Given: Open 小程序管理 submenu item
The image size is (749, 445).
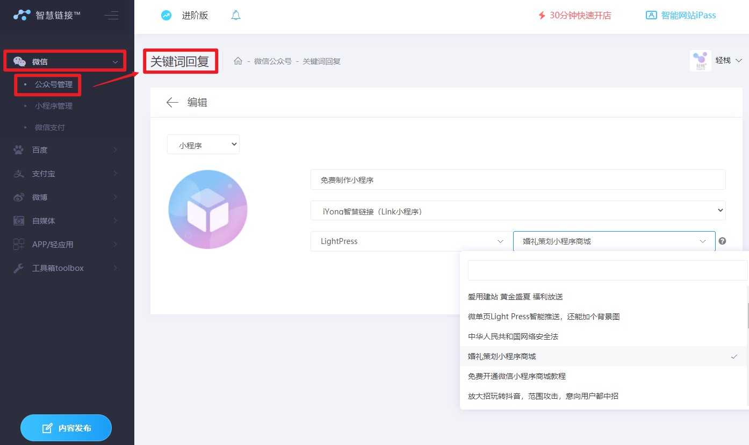Looking at the screenshot, I should click(x=53, y=106).
